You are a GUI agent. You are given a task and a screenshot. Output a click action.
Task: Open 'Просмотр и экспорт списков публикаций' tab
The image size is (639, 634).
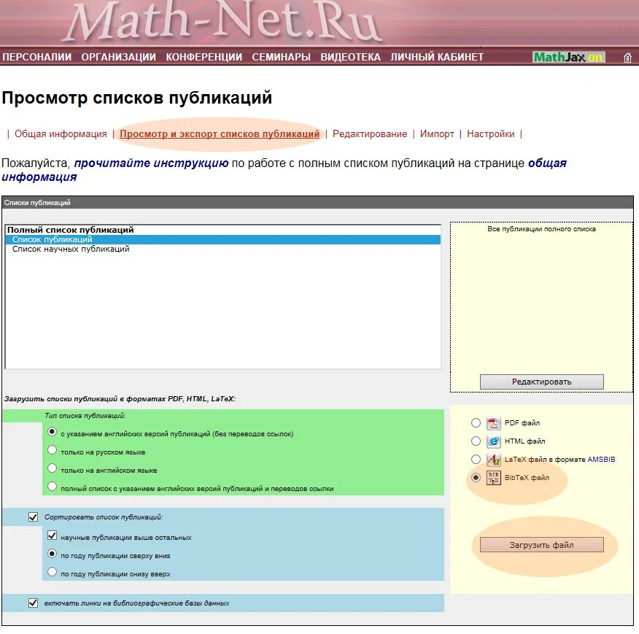[x=220, y=134]
